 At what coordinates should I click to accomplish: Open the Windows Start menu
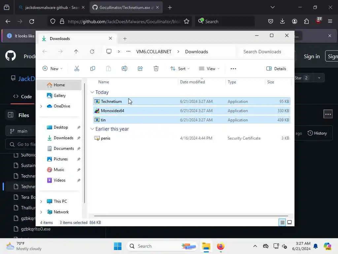(118, 246)
